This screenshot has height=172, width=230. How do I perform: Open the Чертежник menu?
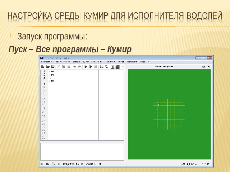coord(132,62)
